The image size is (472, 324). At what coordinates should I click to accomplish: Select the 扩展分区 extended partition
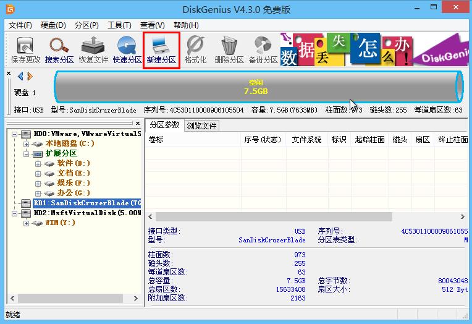pyautogui.click(x=61, y=153)
